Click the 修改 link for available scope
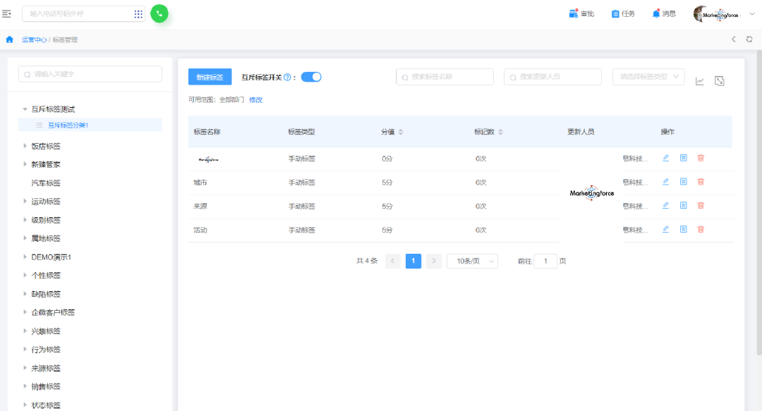 click(x=255, y=100)
